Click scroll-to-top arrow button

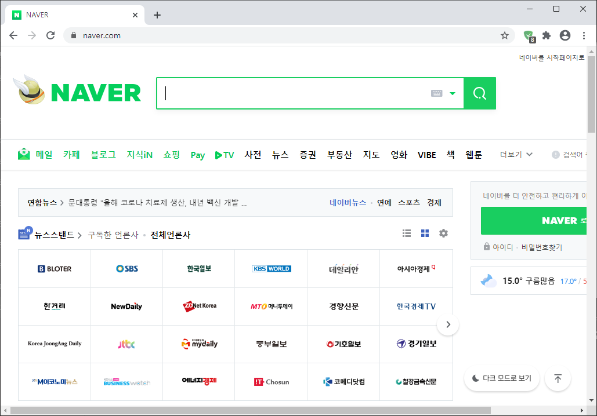558,378
